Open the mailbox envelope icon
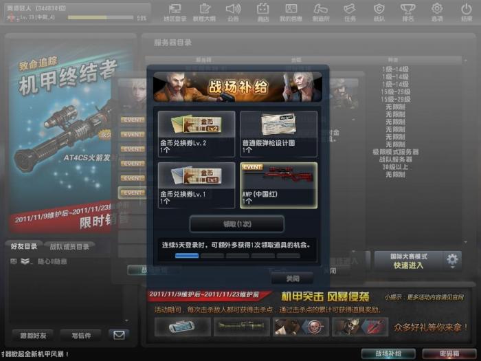The height and width of the screenshot is (361, 481). 119,335
